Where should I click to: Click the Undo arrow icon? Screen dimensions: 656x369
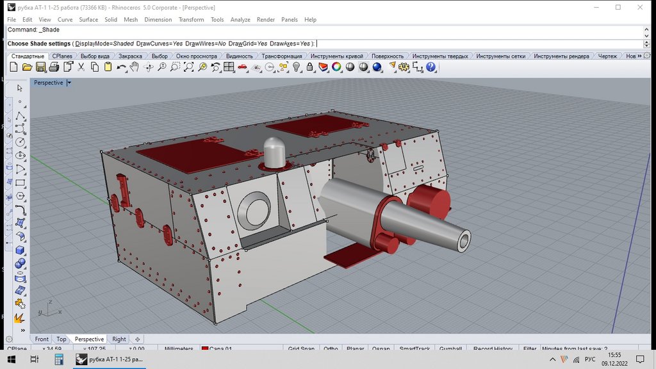pyautogui.click(x=121, y=67)
